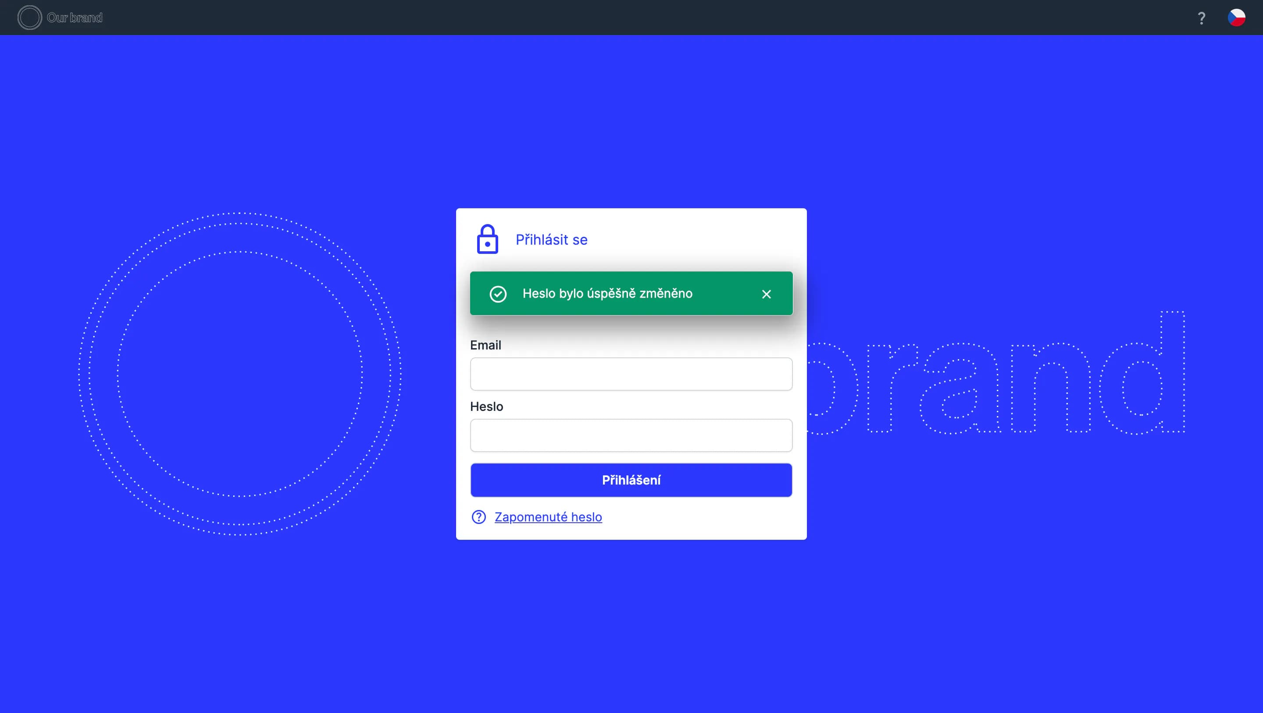Focus the Heslo password input
The width and height of the screenshot is (1263, 713).
tap(631, 435)
